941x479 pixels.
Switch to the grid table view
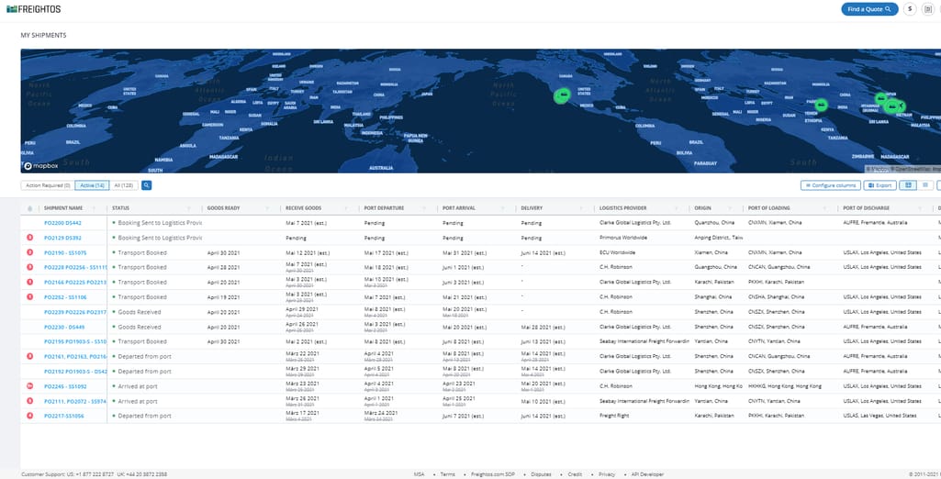907,185
